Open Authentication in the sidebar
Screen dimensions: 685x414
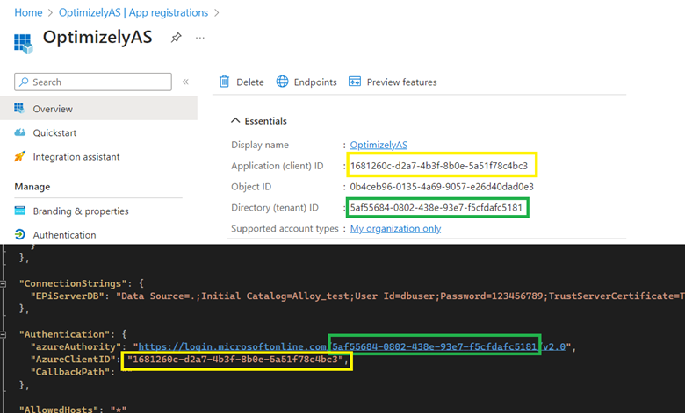coord(64,235)
